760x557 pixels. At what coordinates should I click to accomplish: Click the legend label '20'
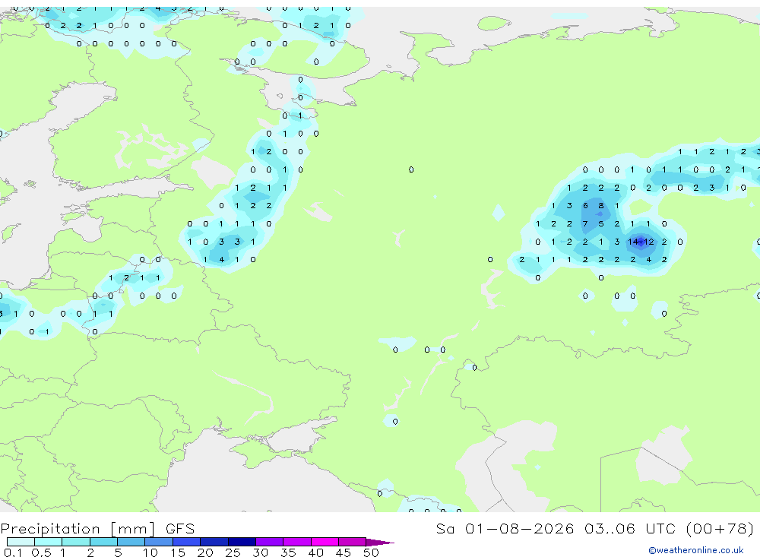(205, 552)
